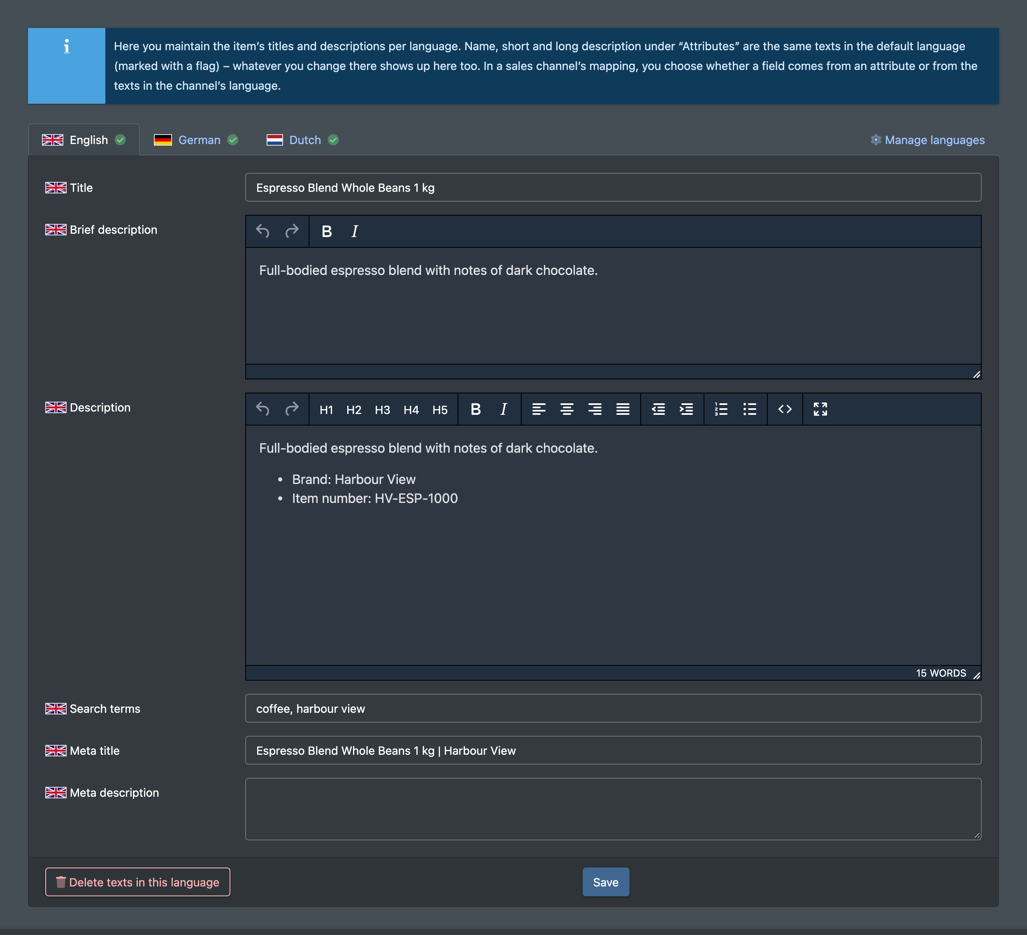This screenshot has width=1027, height=935.
Task: Grab the Description editor resize handle
Action: tap(976, 676)
